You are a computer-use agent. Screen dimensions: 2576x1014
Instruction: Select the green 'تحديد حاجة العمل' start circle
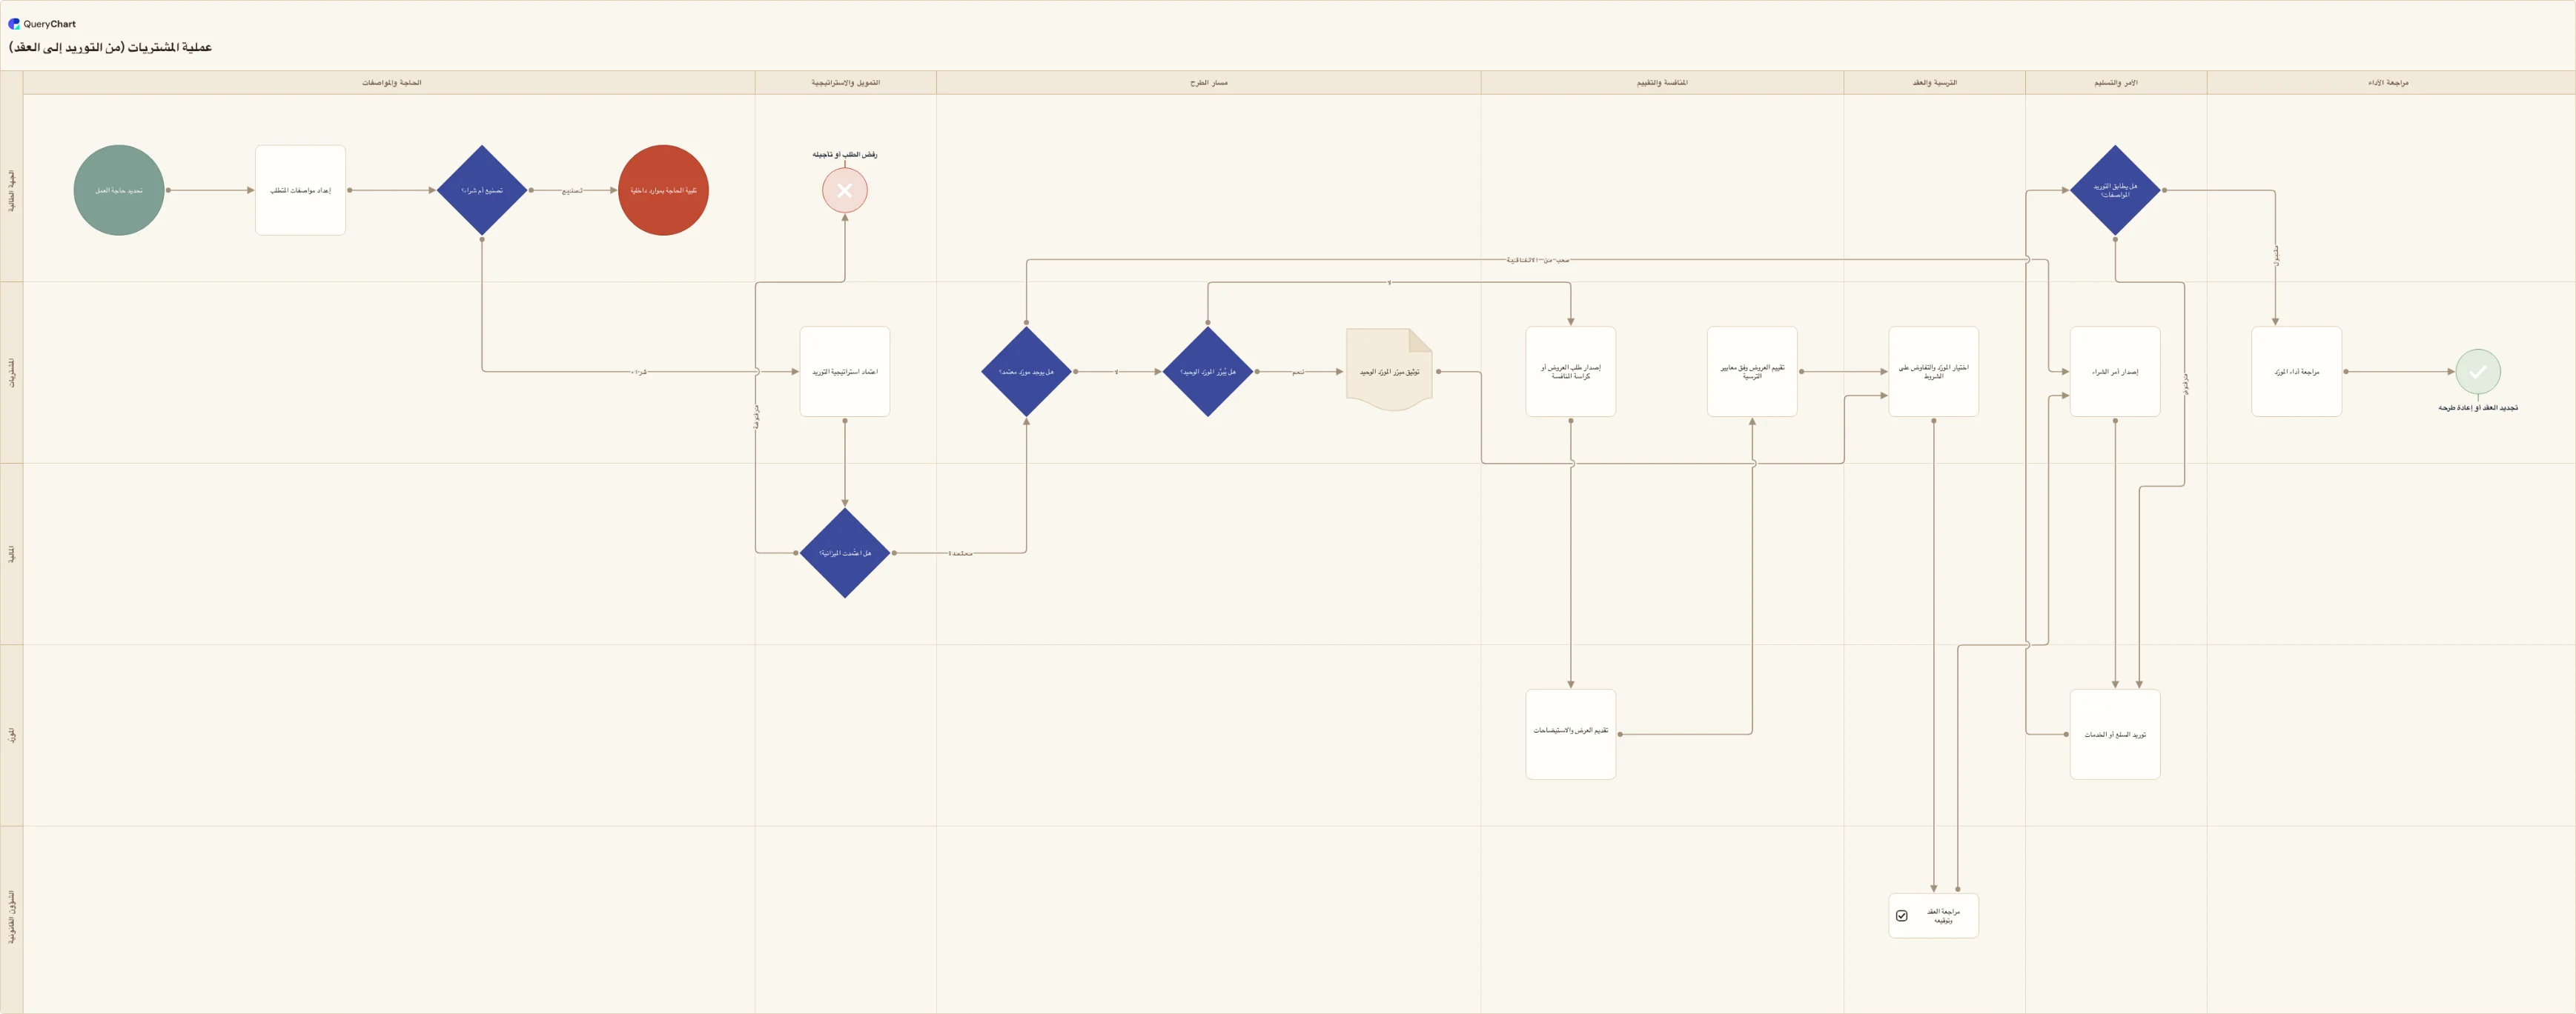coord(119,190)
